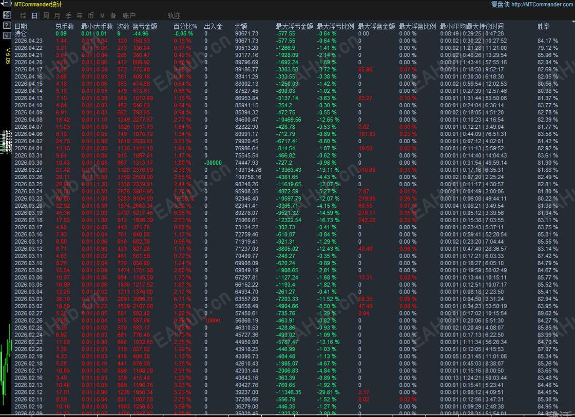Click the 日期 column header
Image resolution: width=575 pixels, height=417 pixels.
(21, 26)
